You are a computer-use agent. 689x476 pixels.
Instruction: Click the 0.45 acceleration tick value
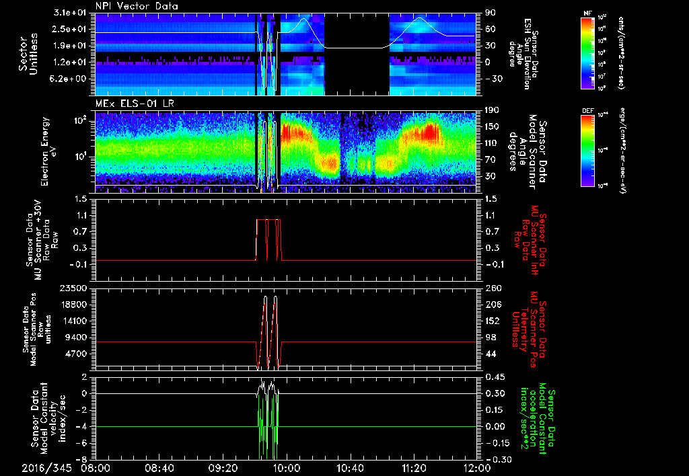(495, 377)
